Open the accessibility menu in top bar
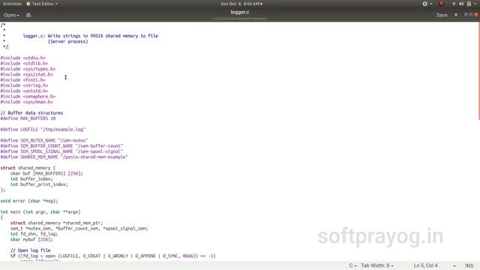The height and width of the screenshot is (270, 480). [x=427, y=4]
